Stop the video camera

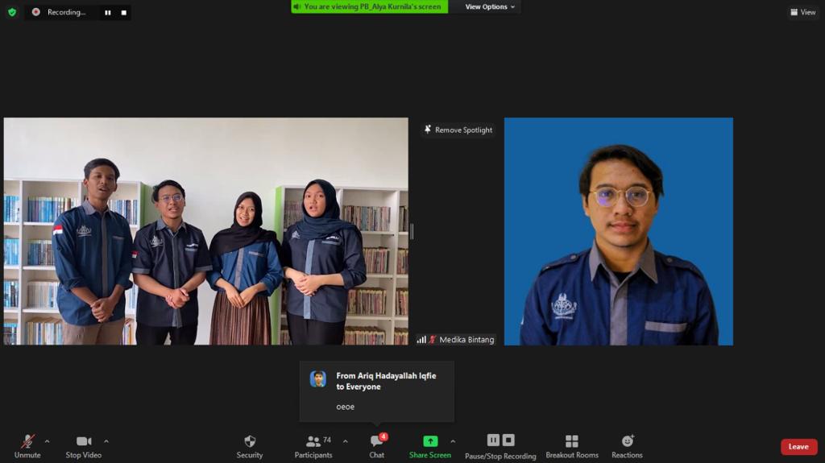coord(84,446)
